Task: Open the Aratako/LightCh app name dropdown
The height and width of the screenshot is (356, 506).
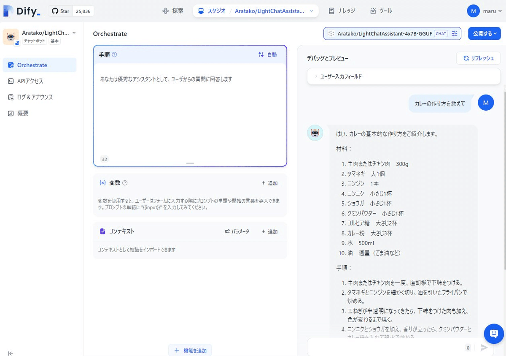Action: (x=73, y=33)
